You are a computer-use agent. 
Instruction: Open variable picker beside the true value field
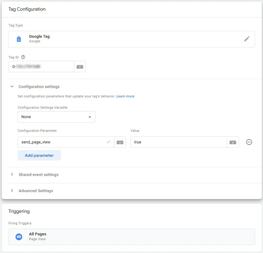[x=233, y=142]
